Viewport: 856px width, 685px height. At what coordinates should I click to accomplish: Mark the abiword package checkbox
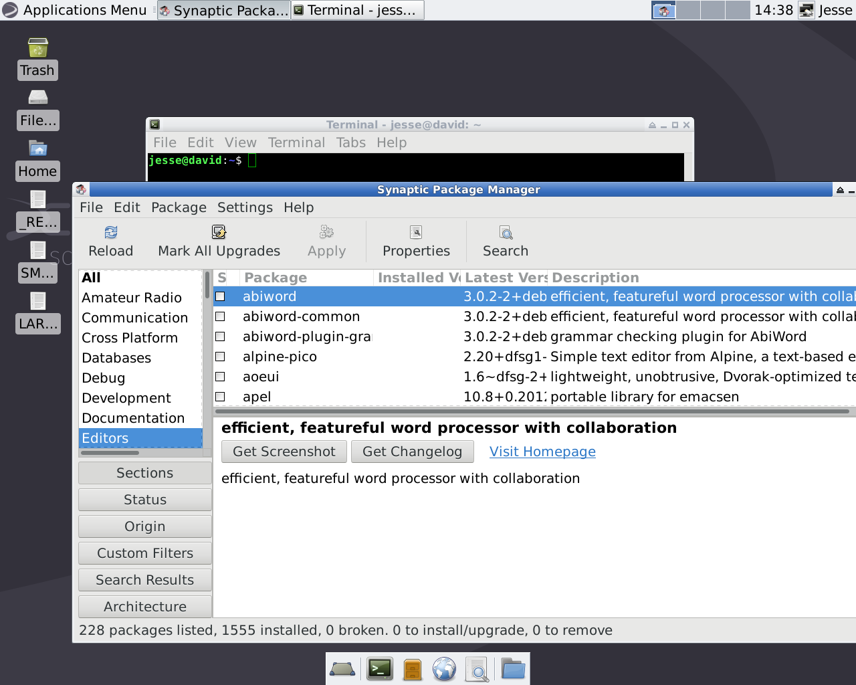click(220, 296)
